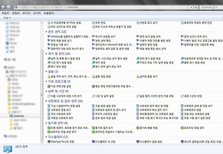The width and height of the screenshot is (223, 154).
Task: Click the flag icon beside 컴퓨터 문제 해결
Action: click(x=138, y=44)
